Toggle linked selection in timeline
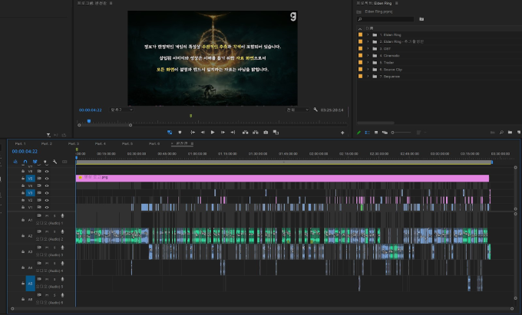 click(35, 162)
